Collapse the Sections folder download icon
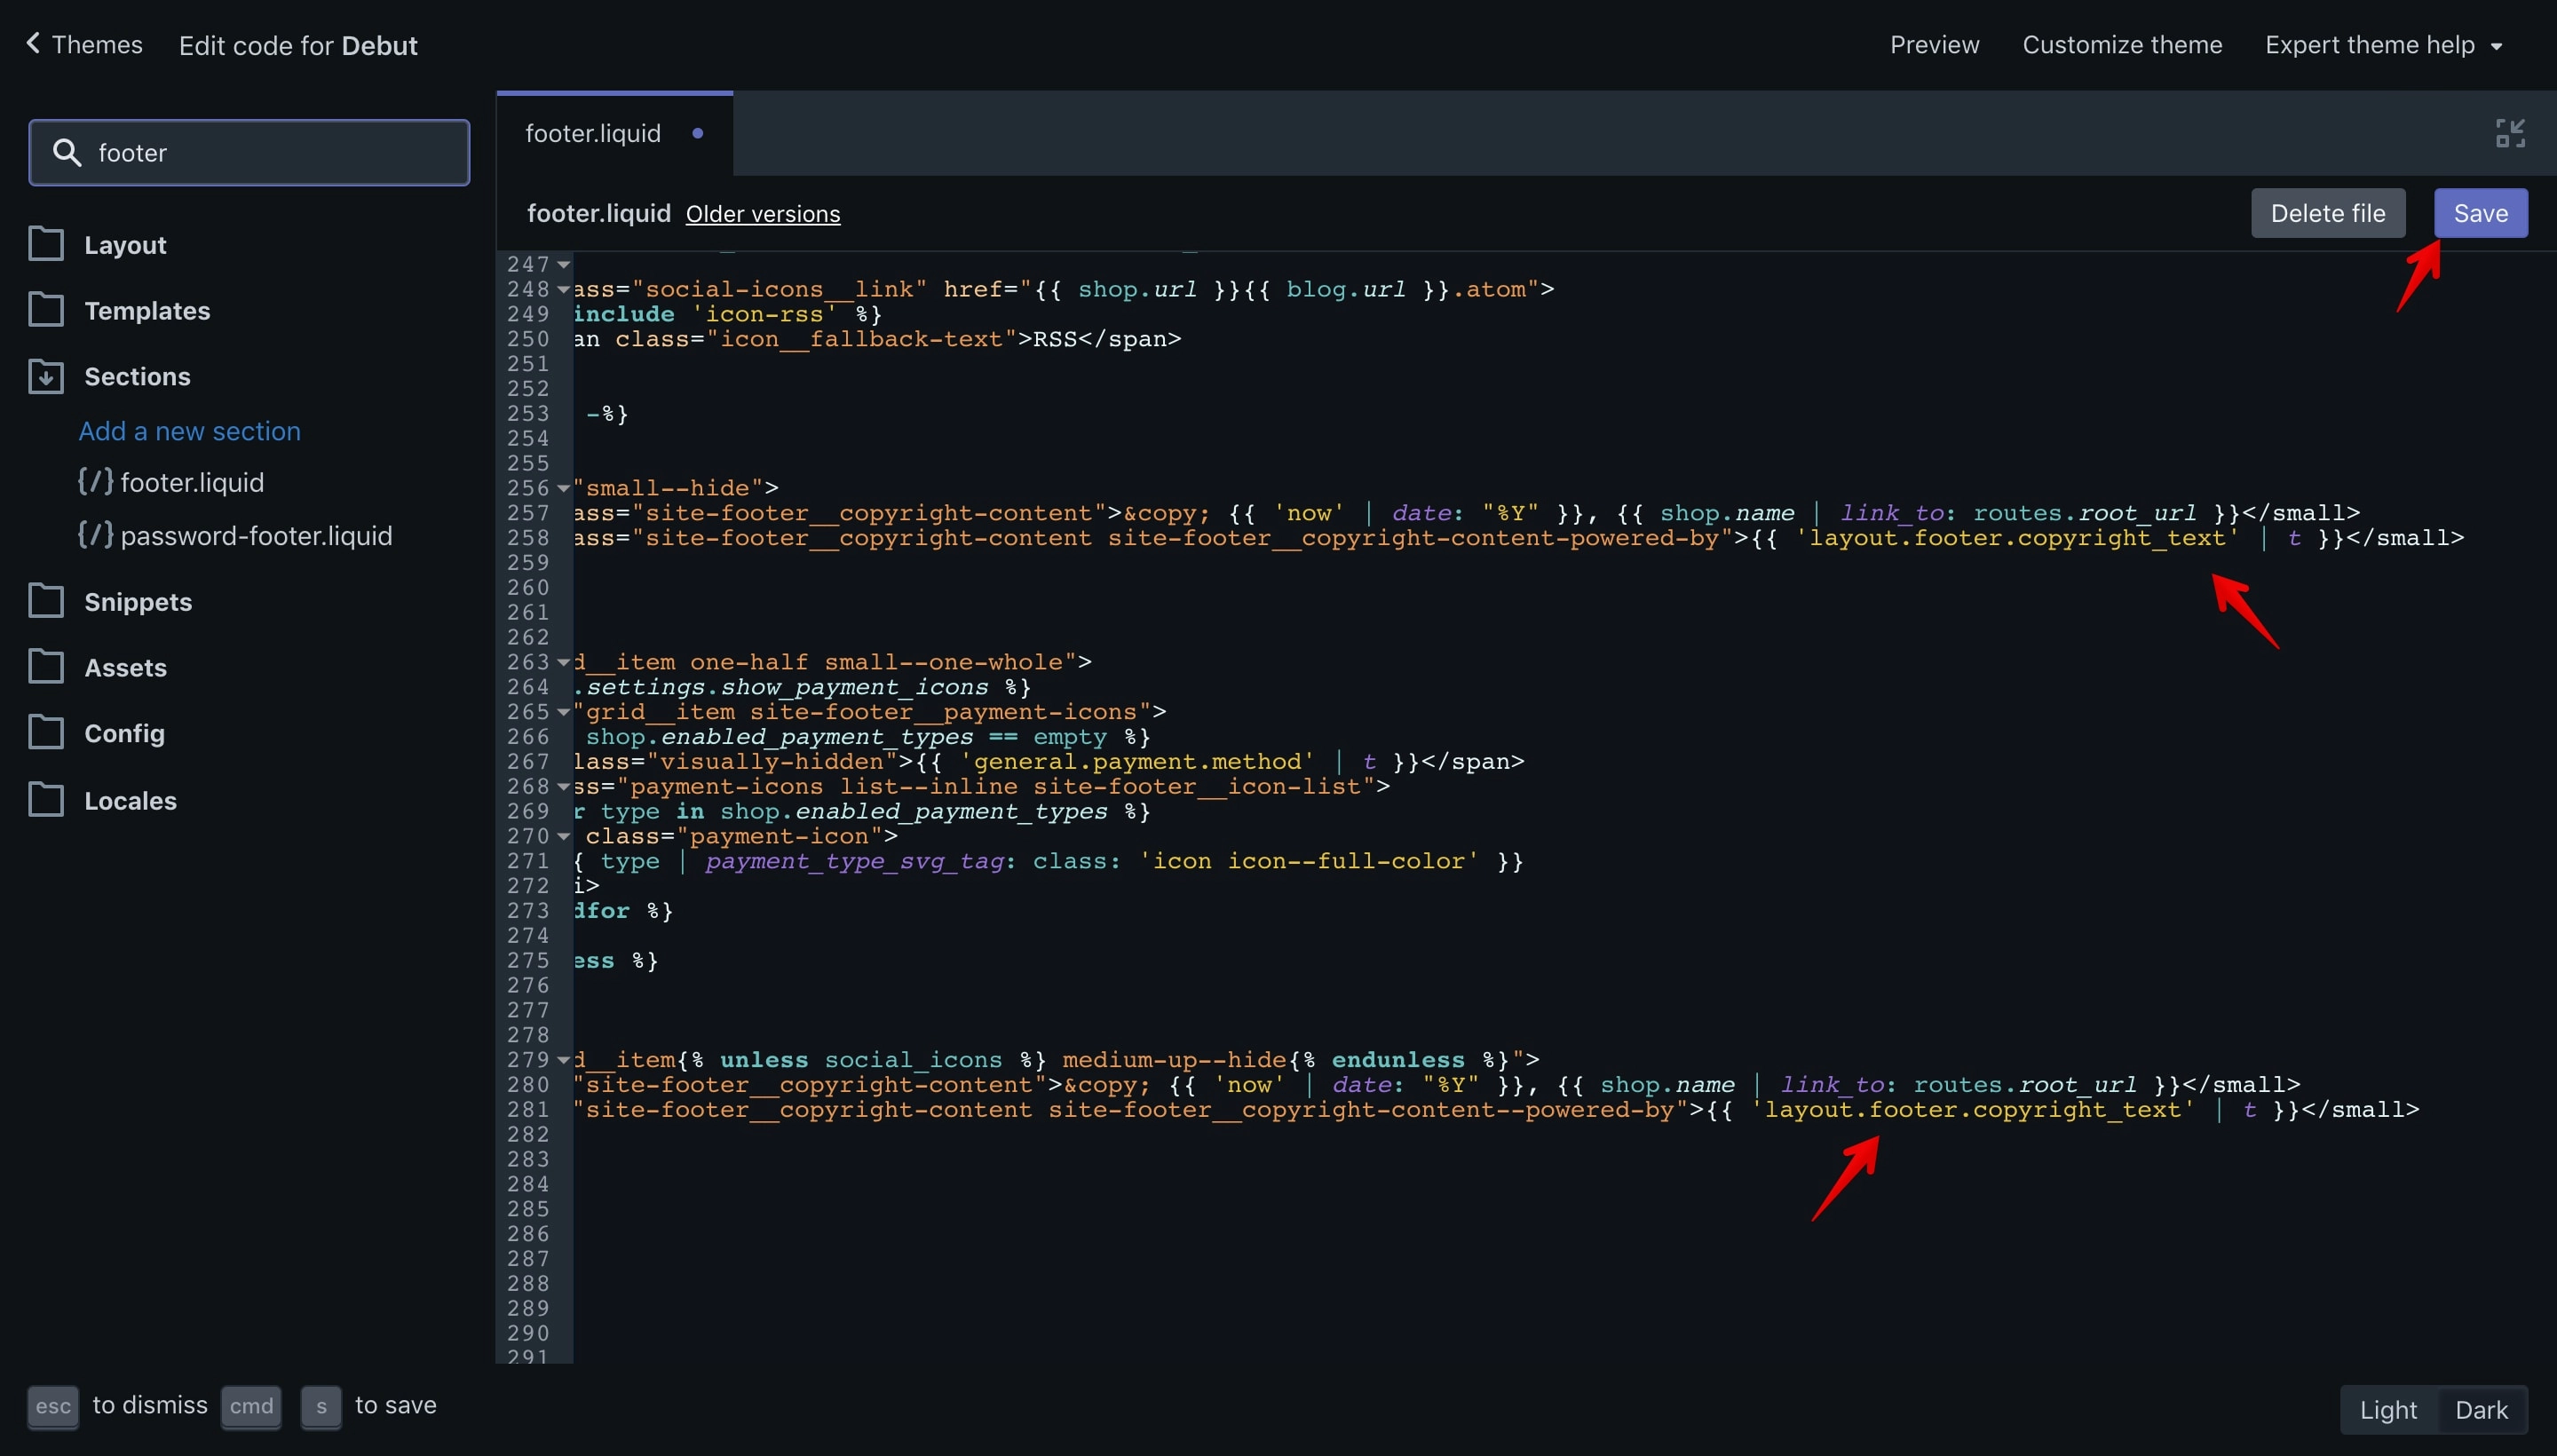Viewport: 2557px width, 1456px height. pyautogui.click(x=46, y=376)
